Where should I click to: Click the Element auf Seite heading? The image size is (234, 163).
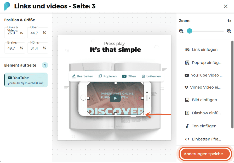20,65
